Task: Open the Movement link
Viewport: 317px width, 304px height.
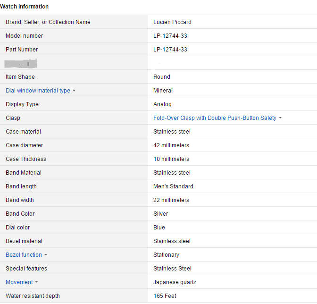Action: click(x=19, y=282)
